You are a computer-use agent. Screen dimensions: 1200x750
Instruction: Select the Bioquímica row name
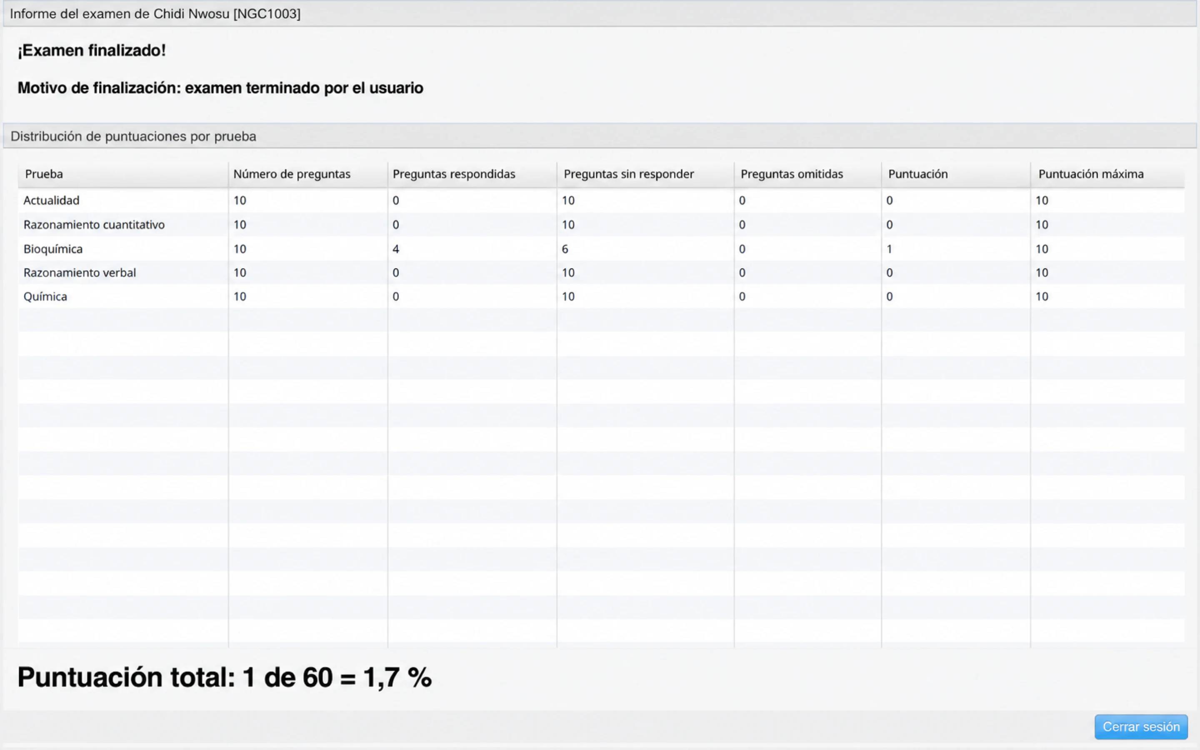[x=52, y=249]
